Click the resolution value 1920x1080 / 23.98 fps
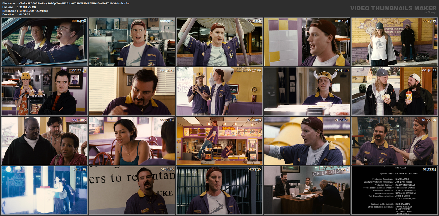Screen dimensions: 439x216 coord(34,11)
